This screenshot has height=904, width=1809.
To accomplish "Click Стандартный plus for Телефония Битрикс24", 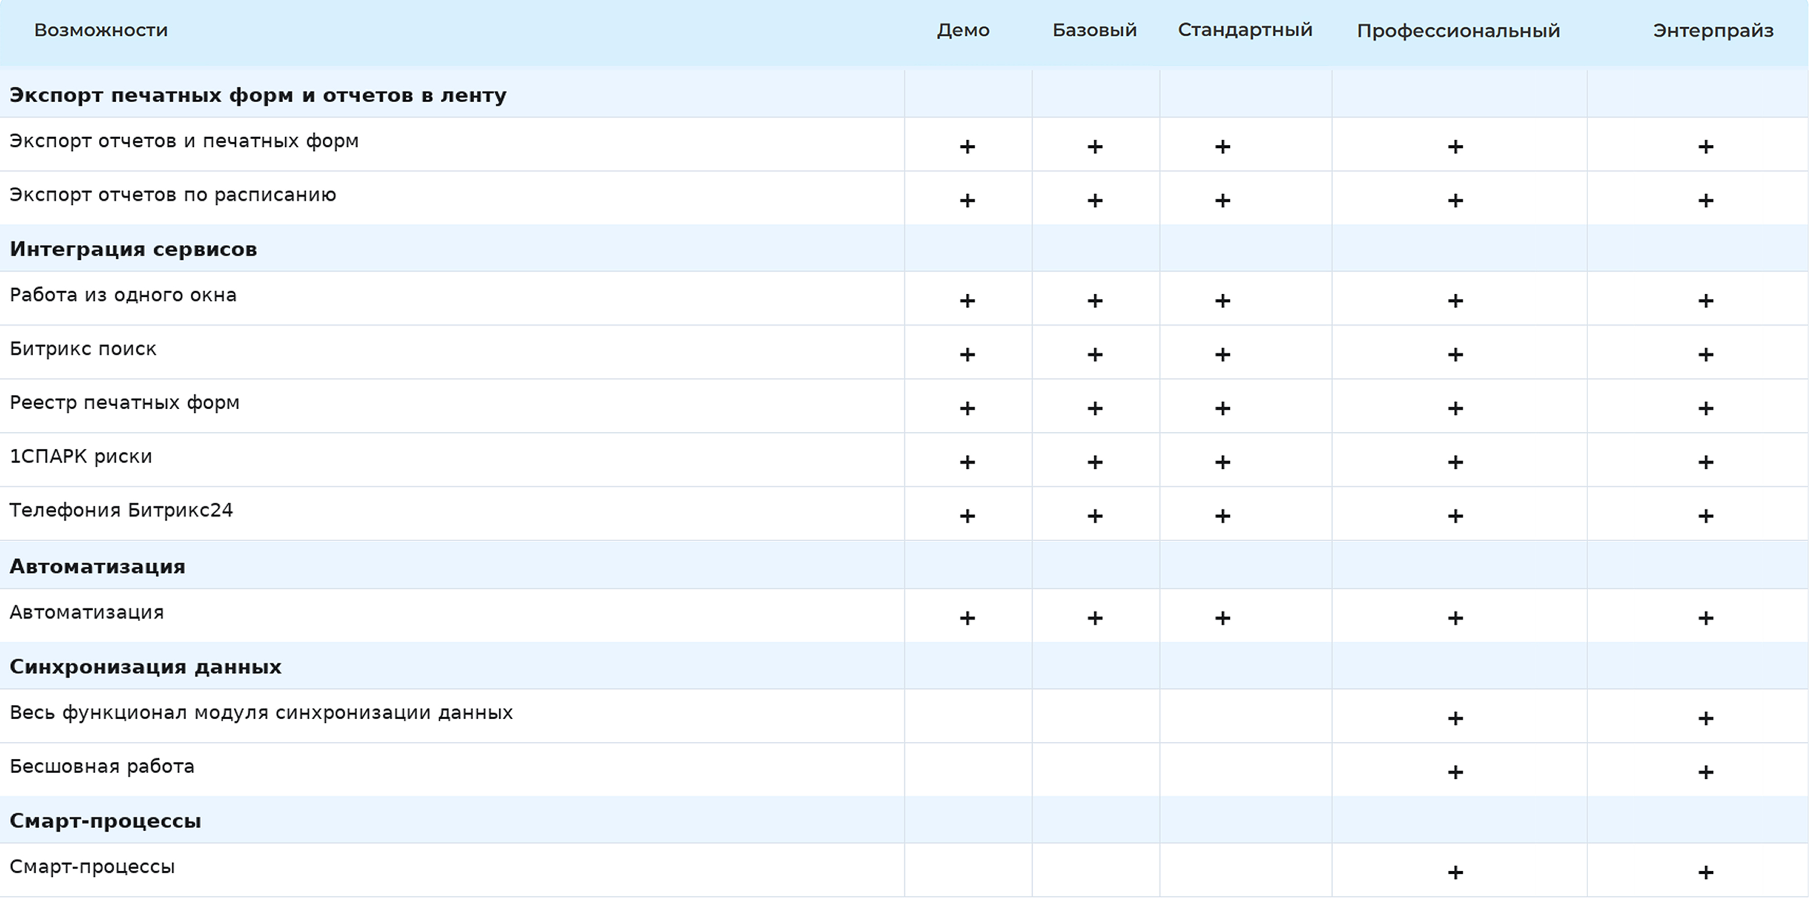I will tap(1223, 516).
